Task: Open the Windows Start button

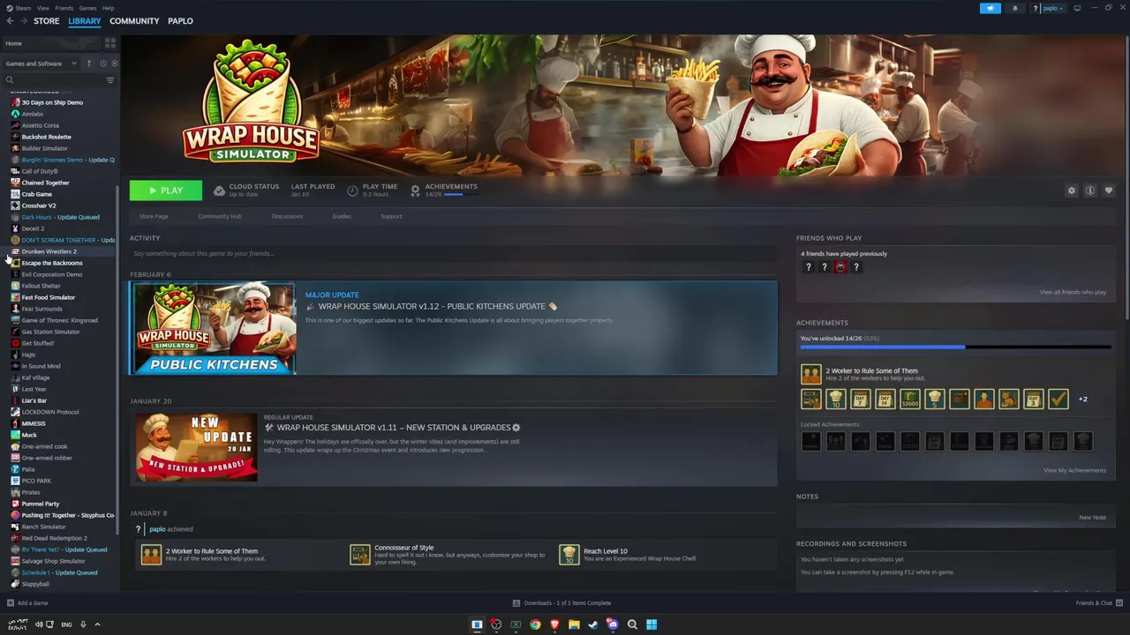Action: 652,624
